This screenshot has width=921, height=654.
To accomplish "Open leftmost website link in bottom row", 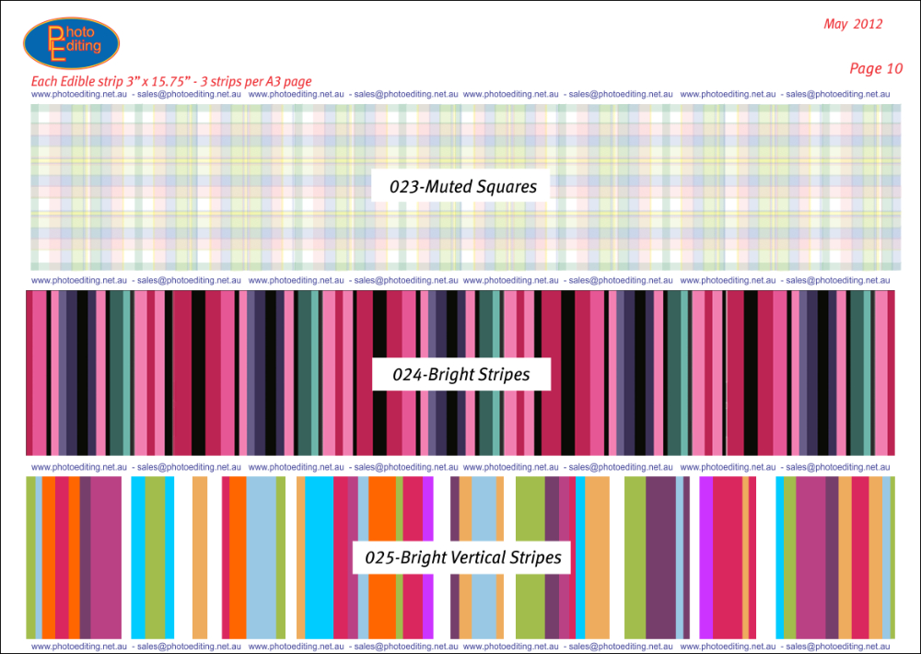I will pos(79,648).
